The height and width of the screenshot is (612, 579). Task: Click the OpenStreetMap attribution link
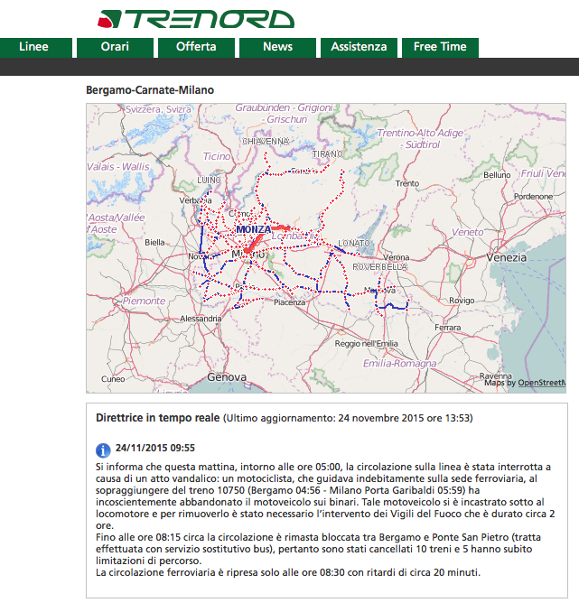tap(541, 383)
